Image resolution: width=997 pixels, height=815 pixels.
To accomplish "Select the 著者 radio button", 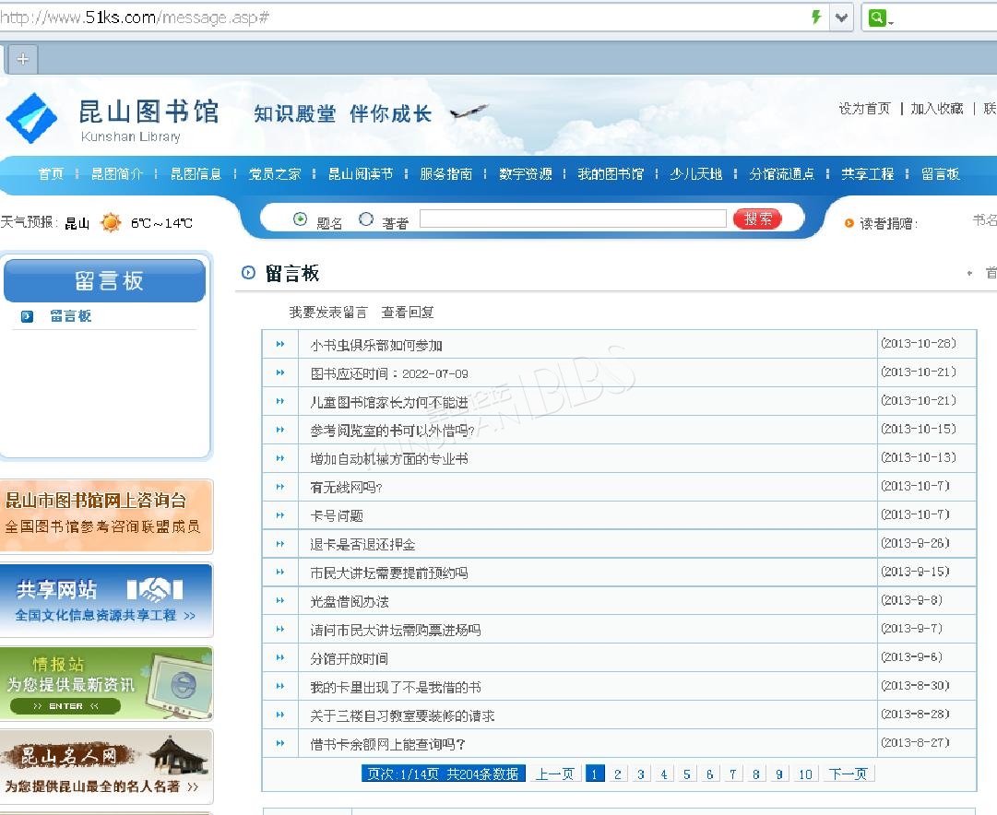I will click(x=366, y=219).
